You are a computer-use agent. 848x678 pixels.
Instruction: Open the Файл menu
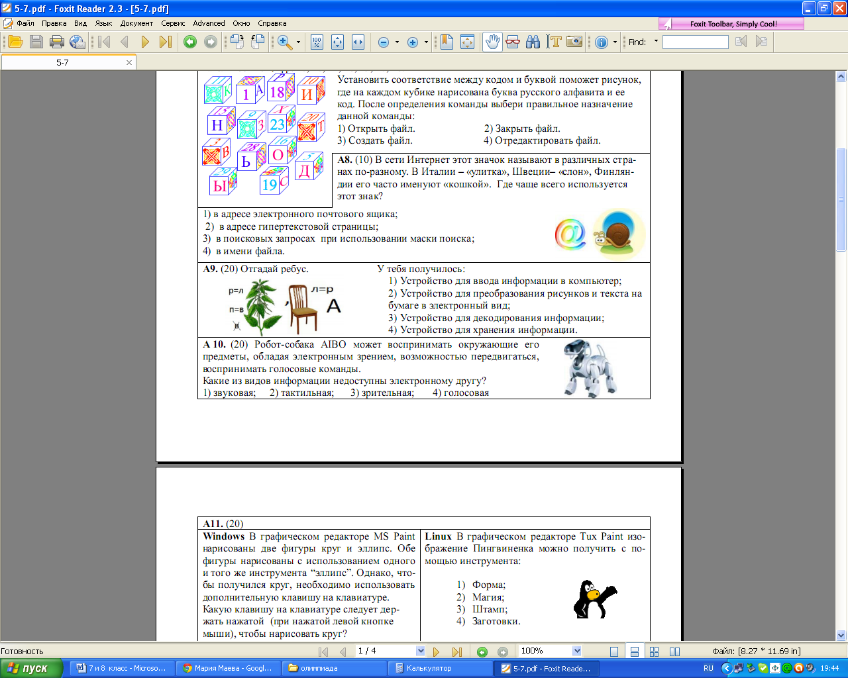[25, 23]
